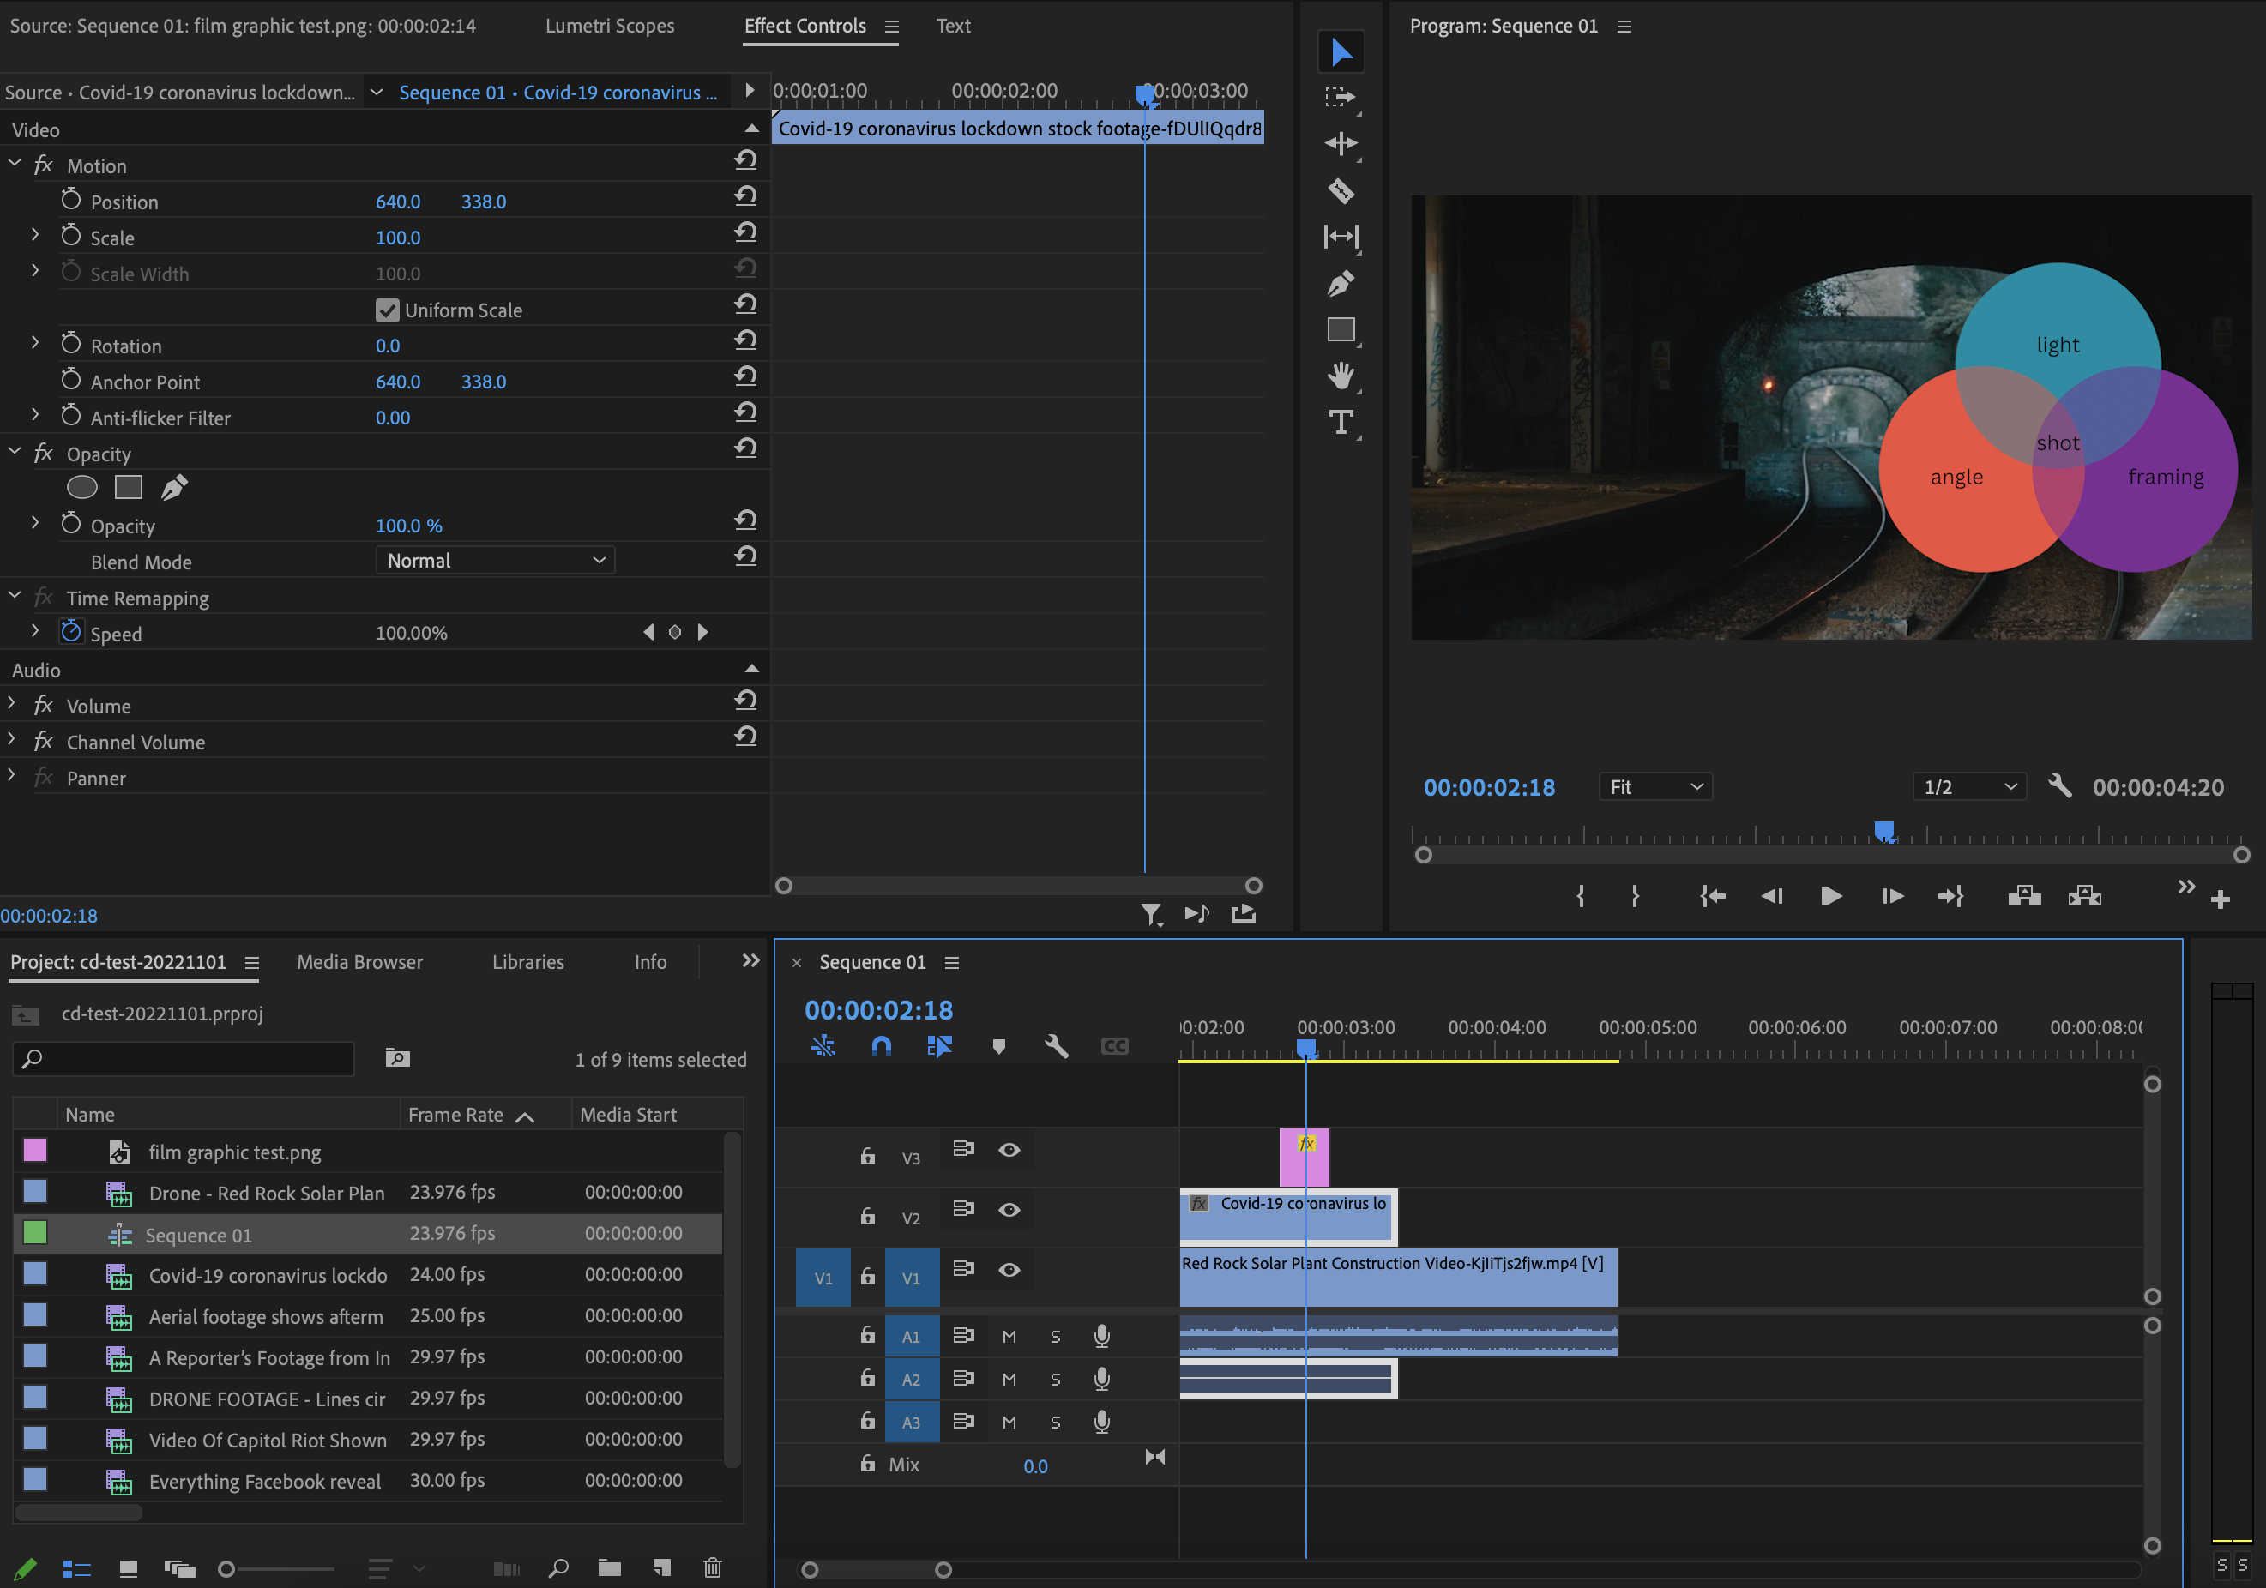Uncheck the Uniform Scale checkbox

(387, 310)
